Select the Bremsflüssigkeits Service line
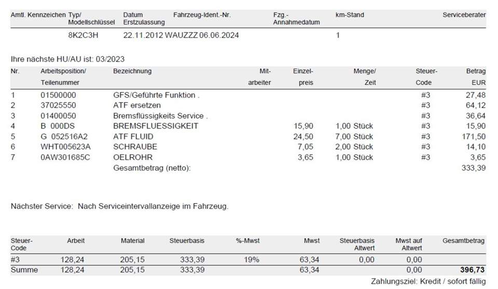 [x=248, y=116]
